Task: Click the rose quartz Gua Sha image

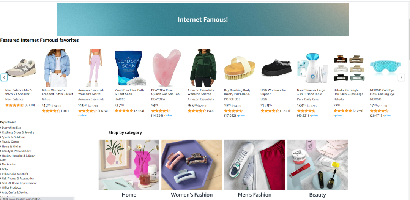Action: pos(166,68)
